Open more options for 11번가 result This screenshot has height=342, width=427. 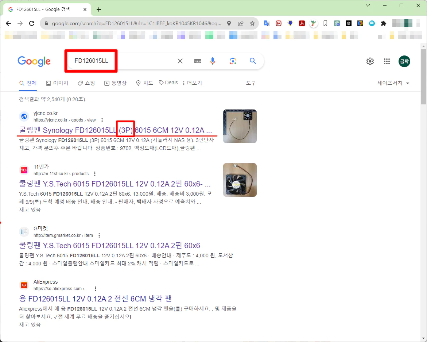click(x=95, y=174)
